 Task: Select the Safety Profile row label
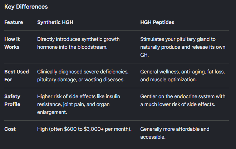[x=12, y=100]
